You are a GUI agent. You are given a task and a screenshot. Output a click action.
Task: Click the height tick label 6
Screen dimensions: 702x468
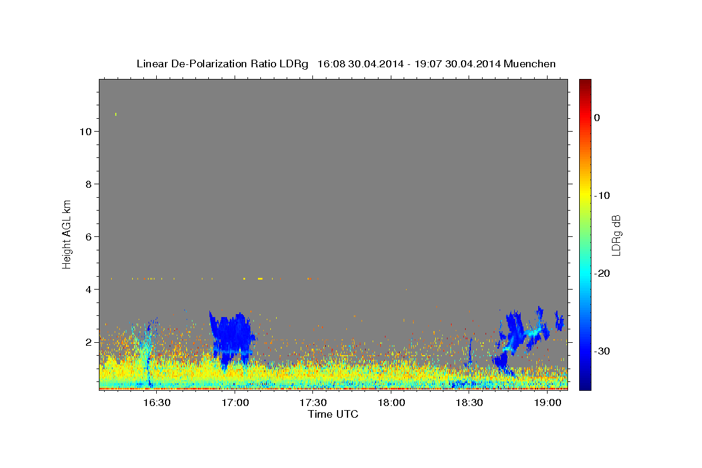point(88,237)
